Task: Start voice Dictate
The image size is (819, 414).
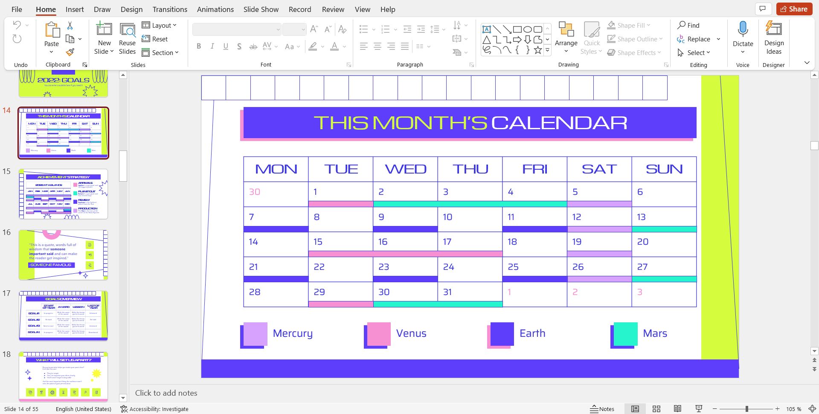Action: point(743,36)
